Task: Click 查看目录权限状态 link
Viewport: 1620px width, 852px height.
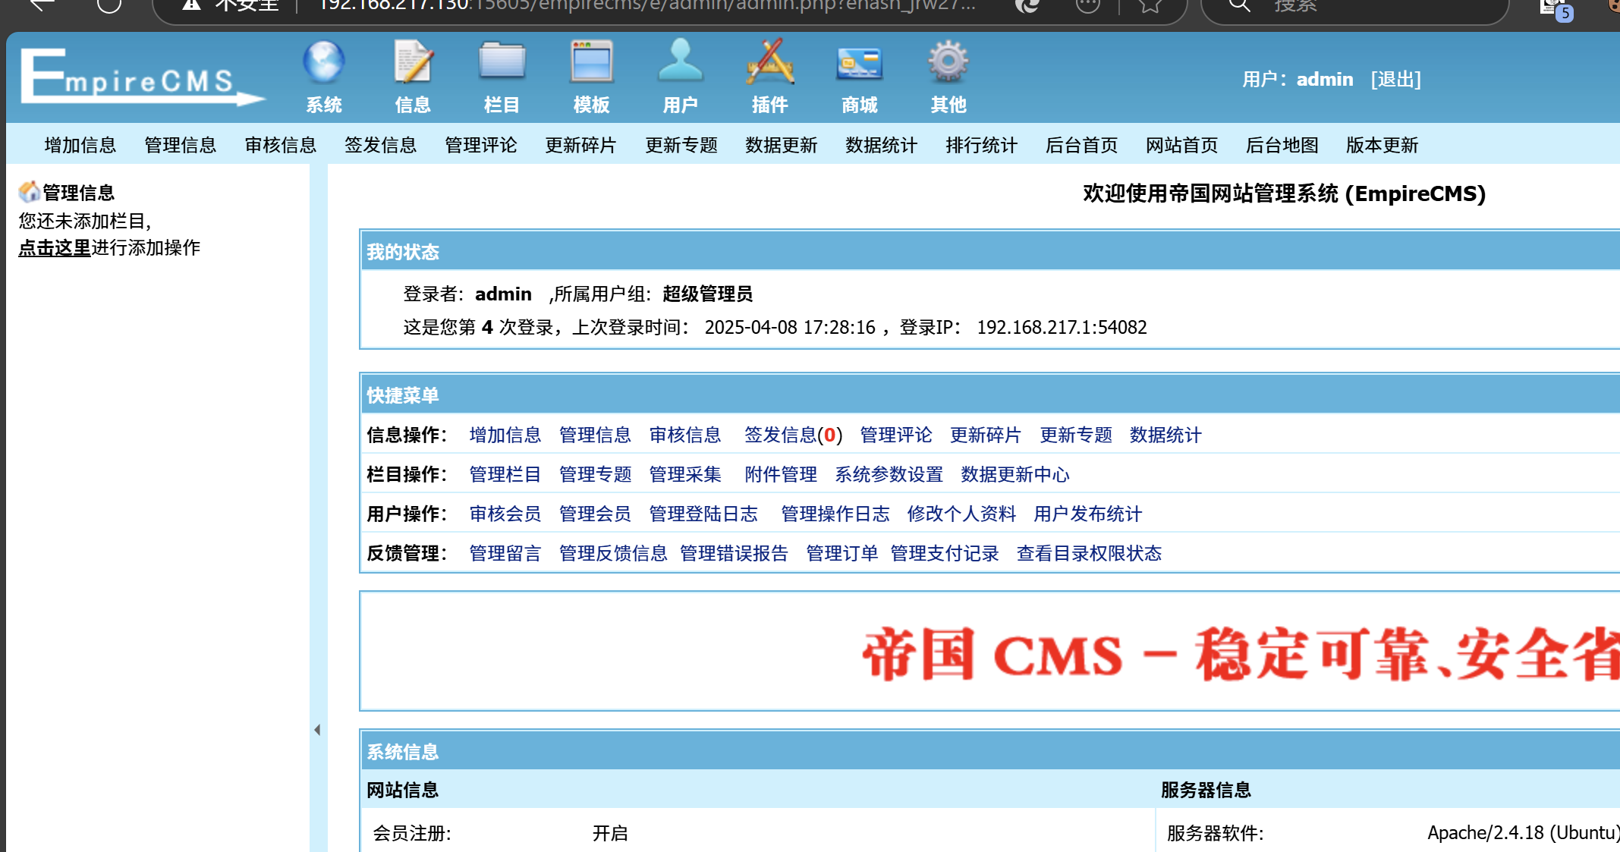Action: click(x=1089, y=553)
